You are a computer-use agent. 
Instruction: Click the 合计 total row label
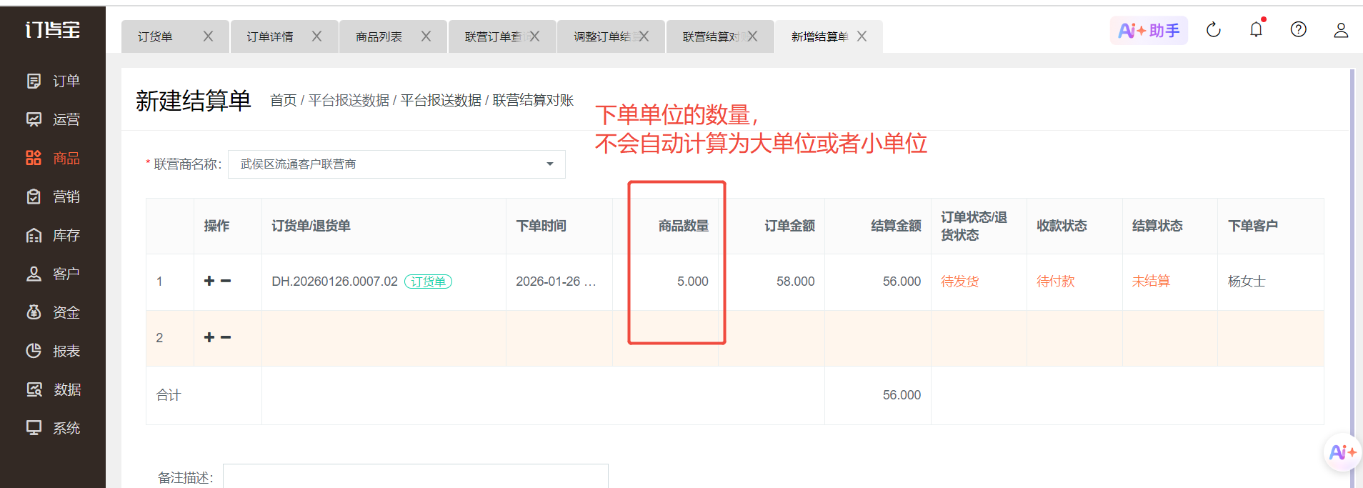point(169,395)
